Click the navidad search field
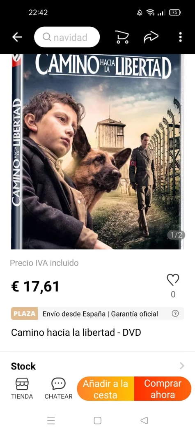195x434 pixels. 67,37
